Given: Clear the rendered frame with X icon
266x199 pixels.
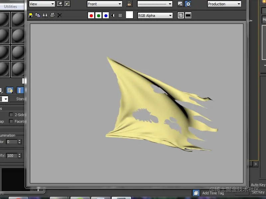Looking at the screenshot, I should (x=60, y=15).
